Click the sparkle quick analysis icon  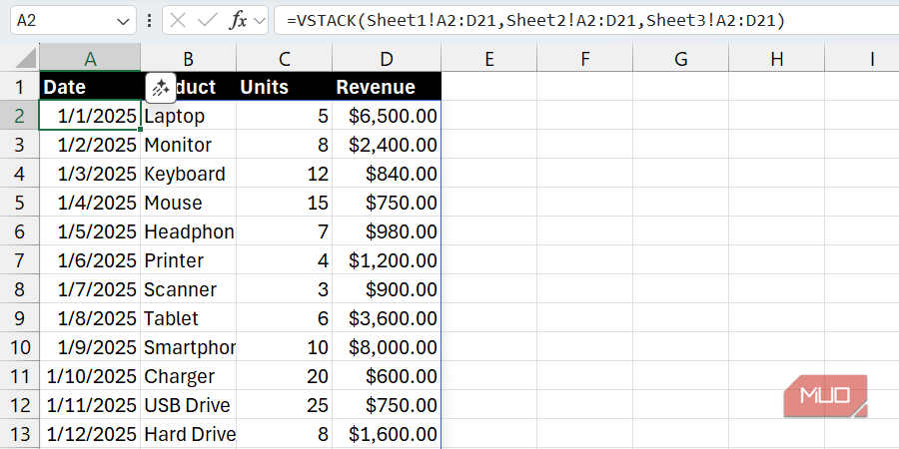[x=161, y=88]
